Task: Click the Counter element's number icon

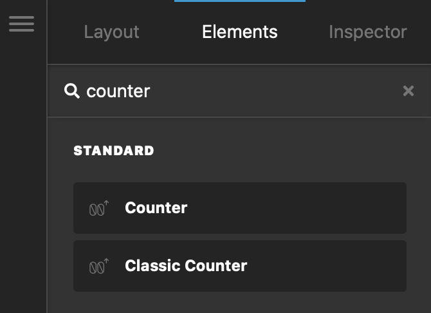Action: tap(99, 208)
